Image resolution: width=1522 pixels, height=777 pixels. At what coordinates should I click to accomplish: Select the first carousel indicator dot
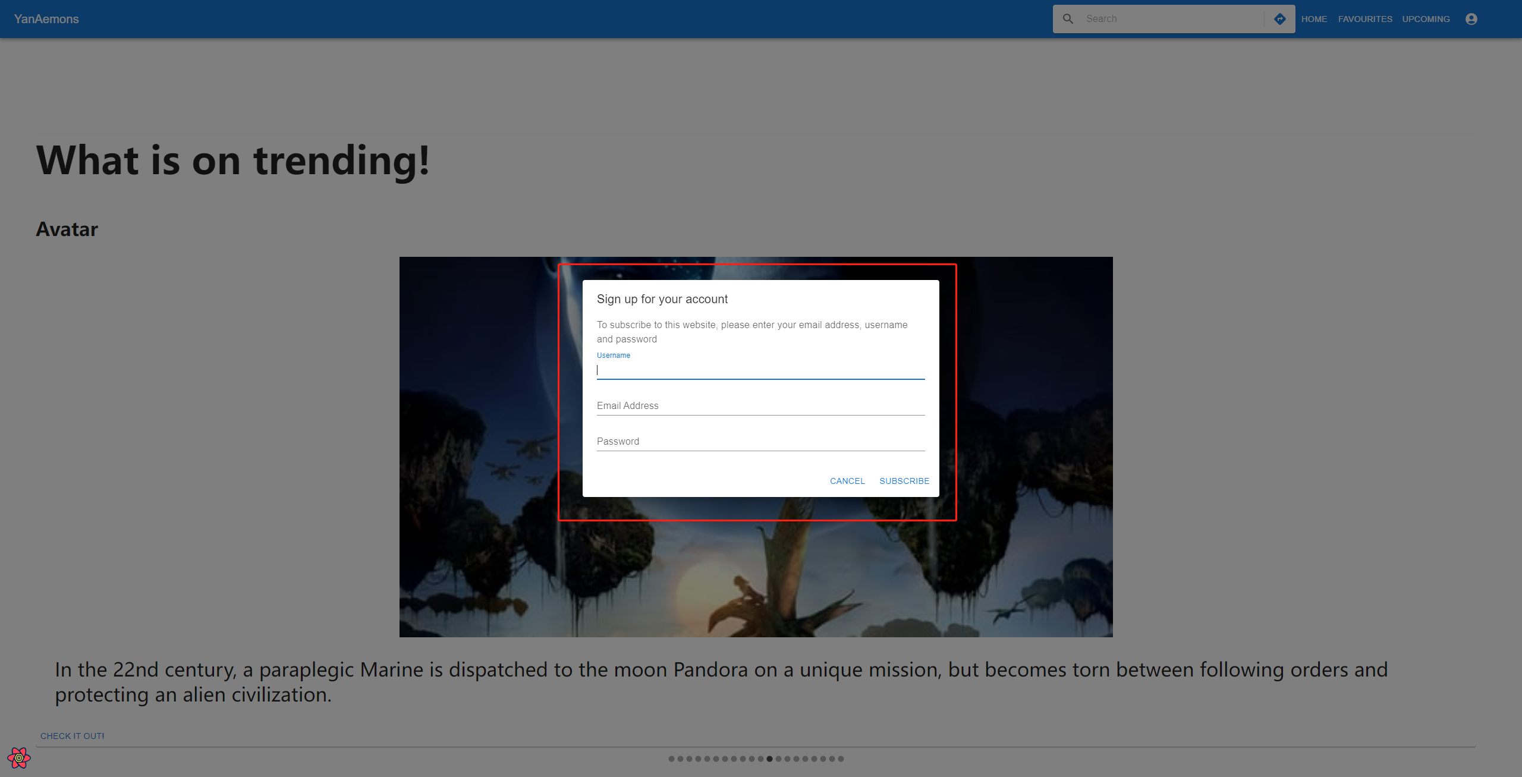(x=671, y=759)
